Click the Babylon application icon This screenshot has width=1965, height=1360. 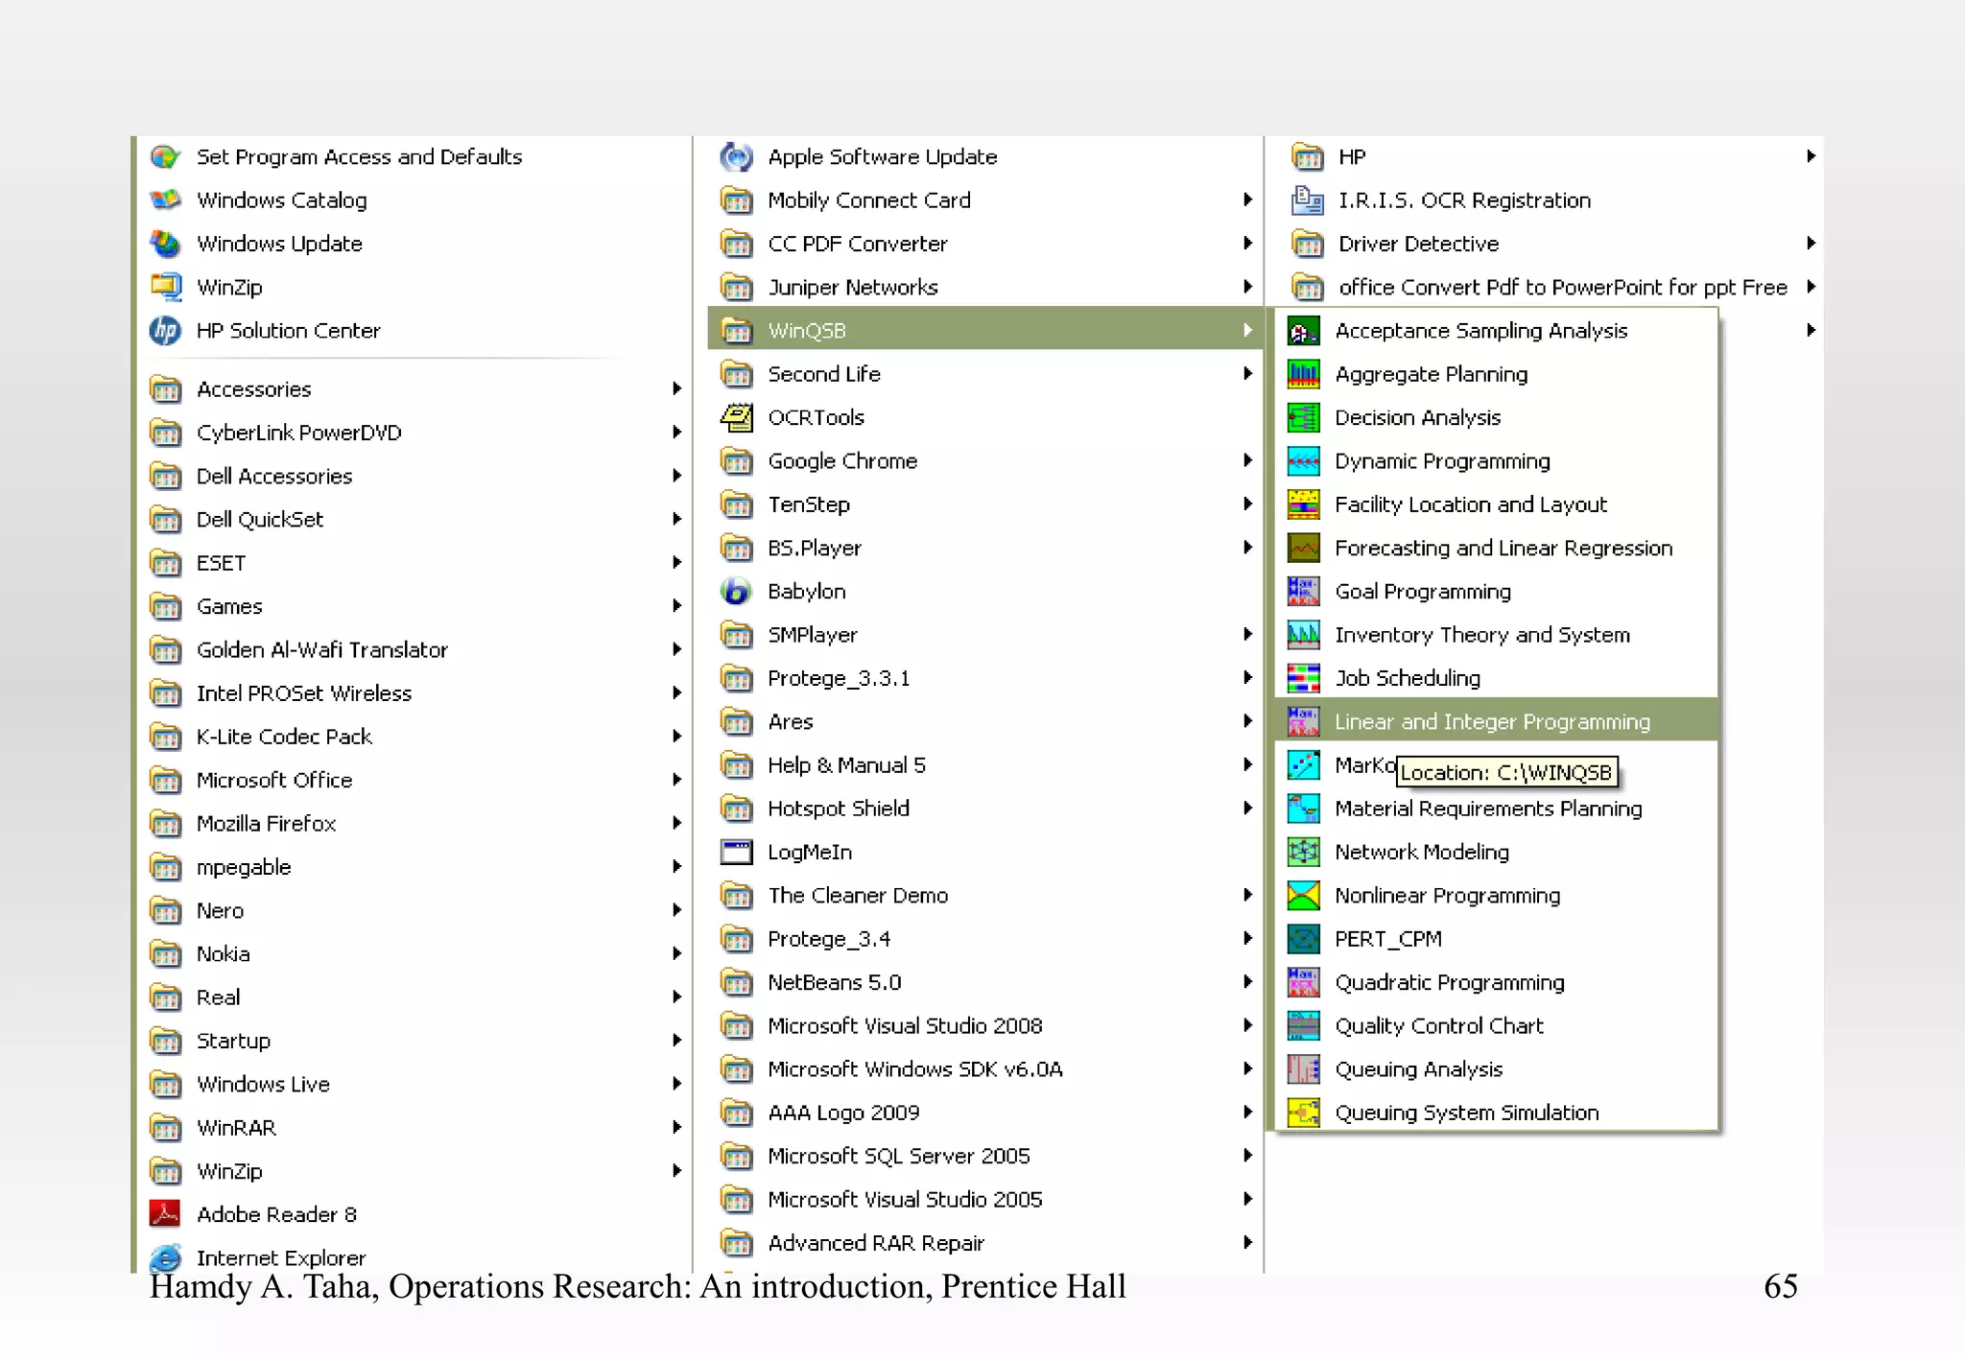[x=736, y=592]
